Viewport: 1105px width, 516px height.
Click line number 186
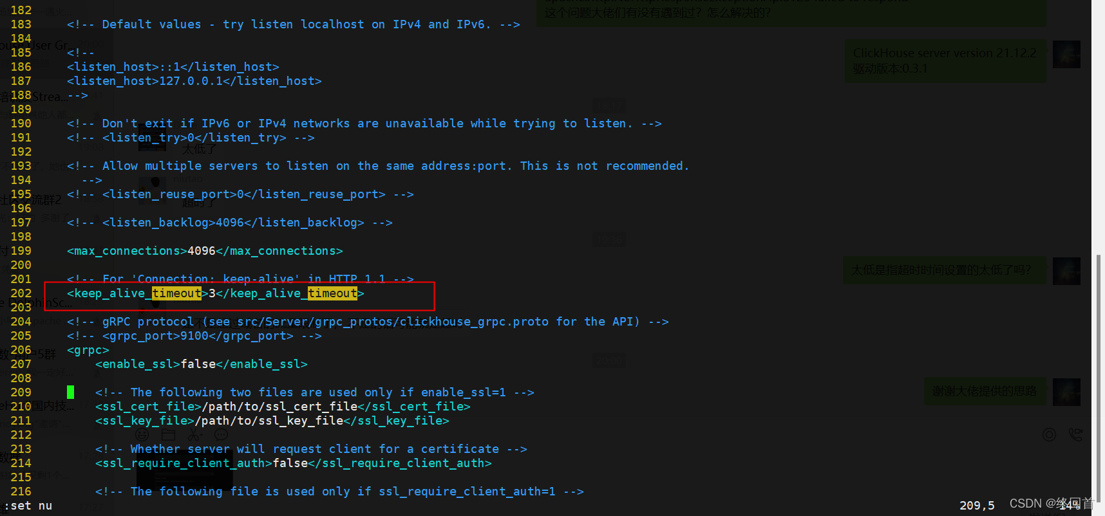pyautogui.click(x=21, y=67)
